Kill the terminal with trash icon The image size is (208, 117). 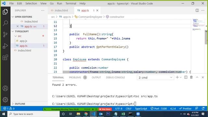click(191, 77)
